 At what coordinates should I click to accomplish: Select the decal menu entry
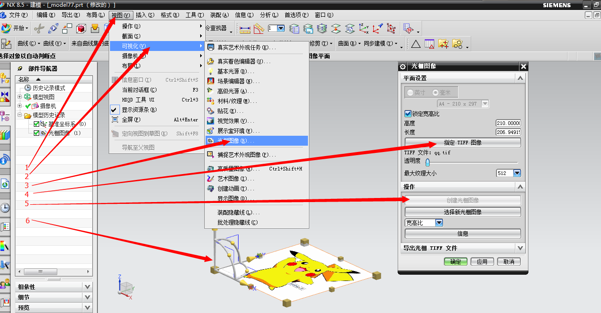pyautogui.click(x=257, y=111)
